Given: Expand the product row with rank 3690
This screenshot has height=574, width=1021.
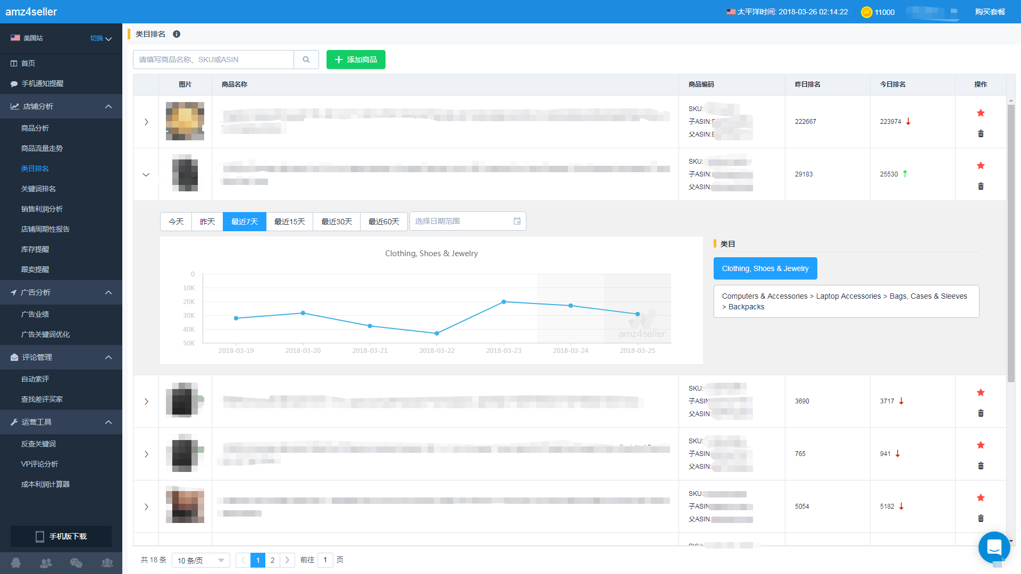Looking at the screenshot, I should (x=146, y=401).
